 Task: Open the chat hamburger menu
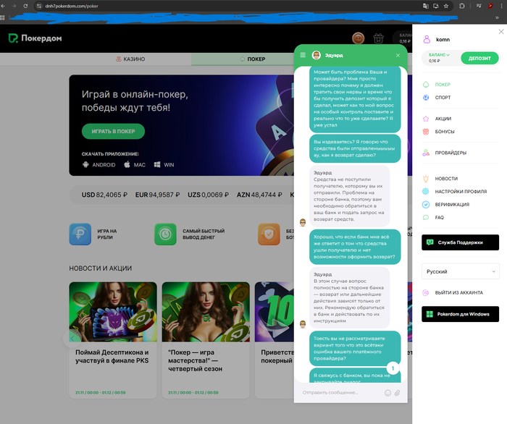pyautogui.click(x=303, y=55)
